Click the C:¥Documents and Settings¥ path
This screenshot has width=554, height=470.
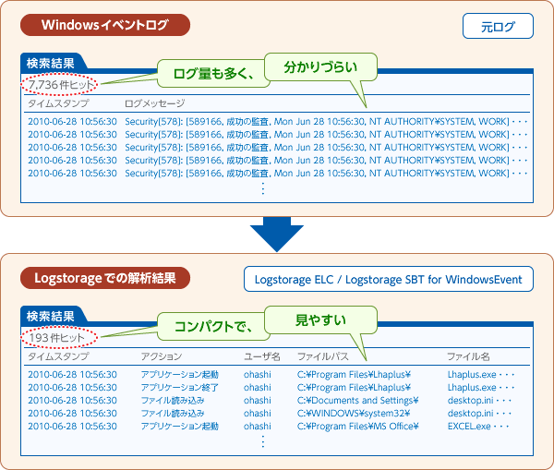click(358, 401)
